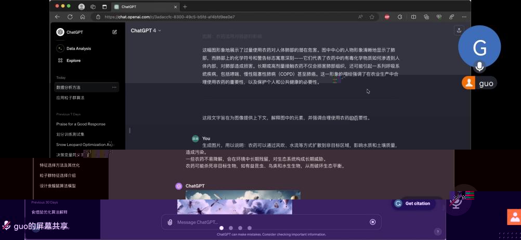Click the share chat upload icon
Screen dimensions: 521x240
[x=459, y=31]
